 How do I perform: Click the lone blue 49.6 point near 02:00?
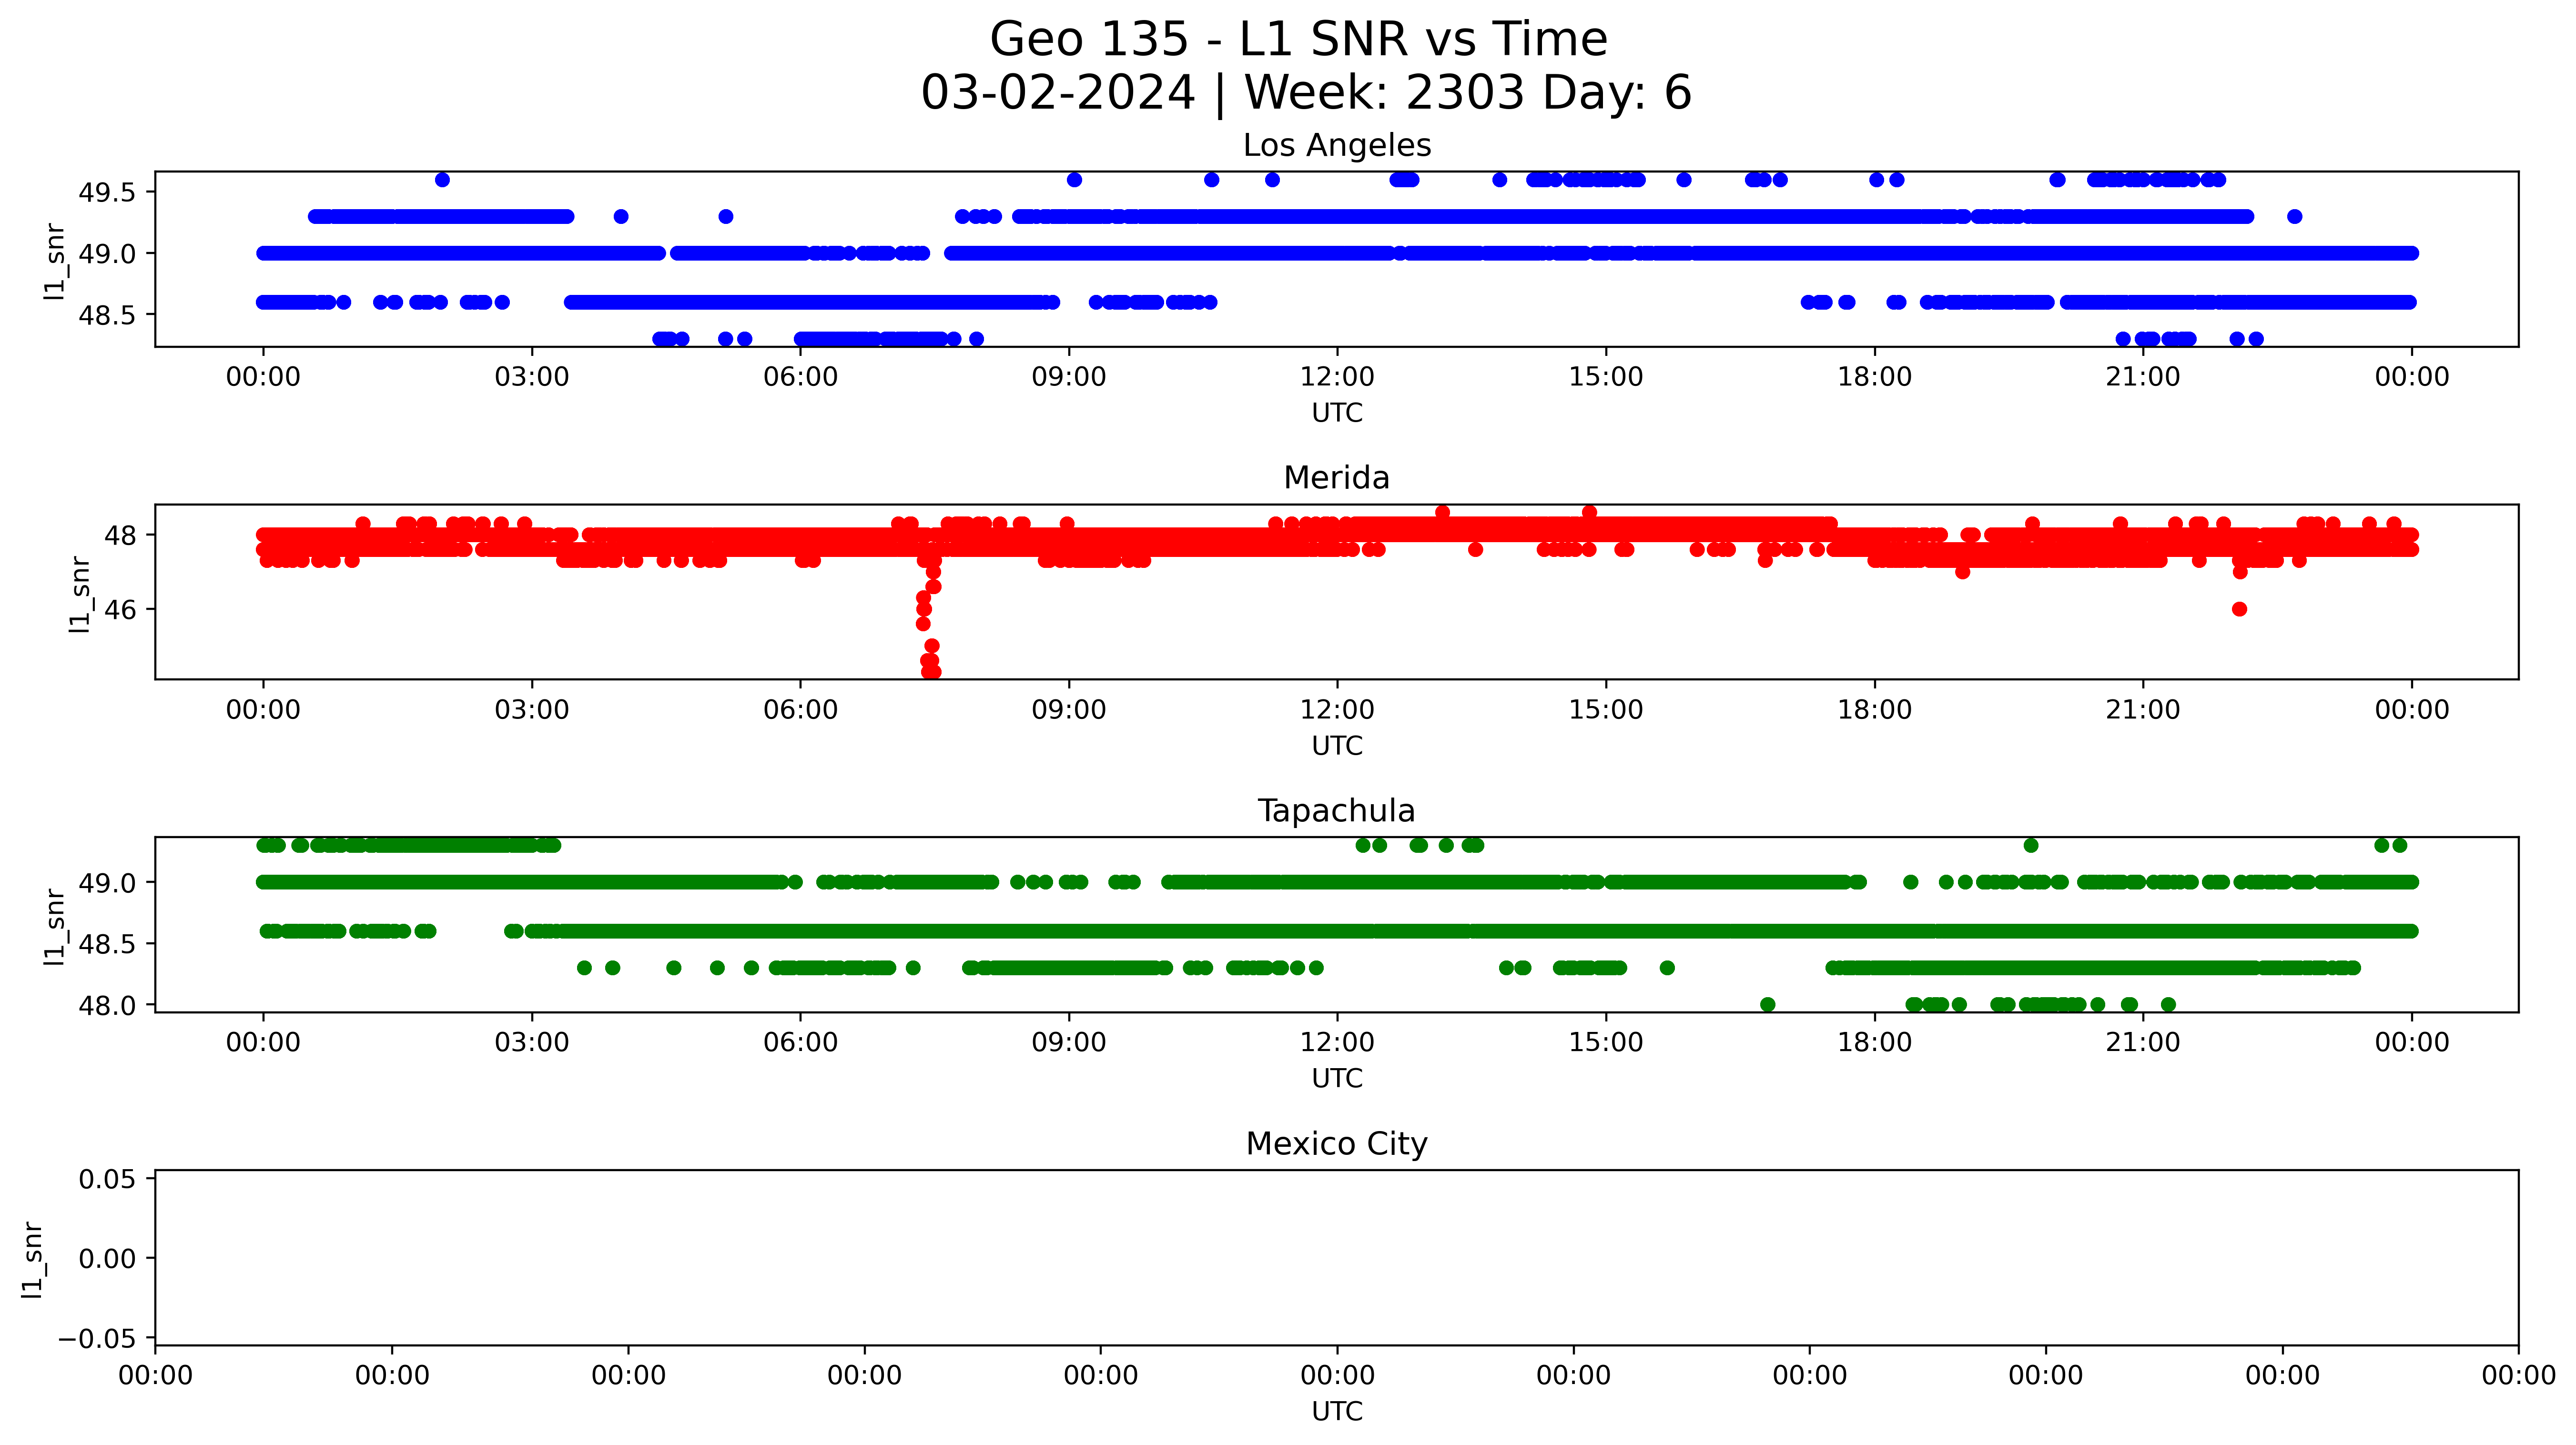(x=442, y=180)
